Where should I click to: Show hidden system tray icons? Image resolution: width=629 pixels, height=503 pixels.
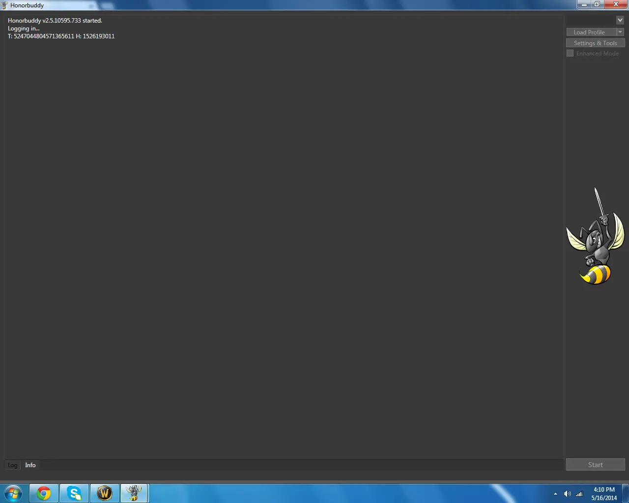pyautogui.click(x=555, y=494)
